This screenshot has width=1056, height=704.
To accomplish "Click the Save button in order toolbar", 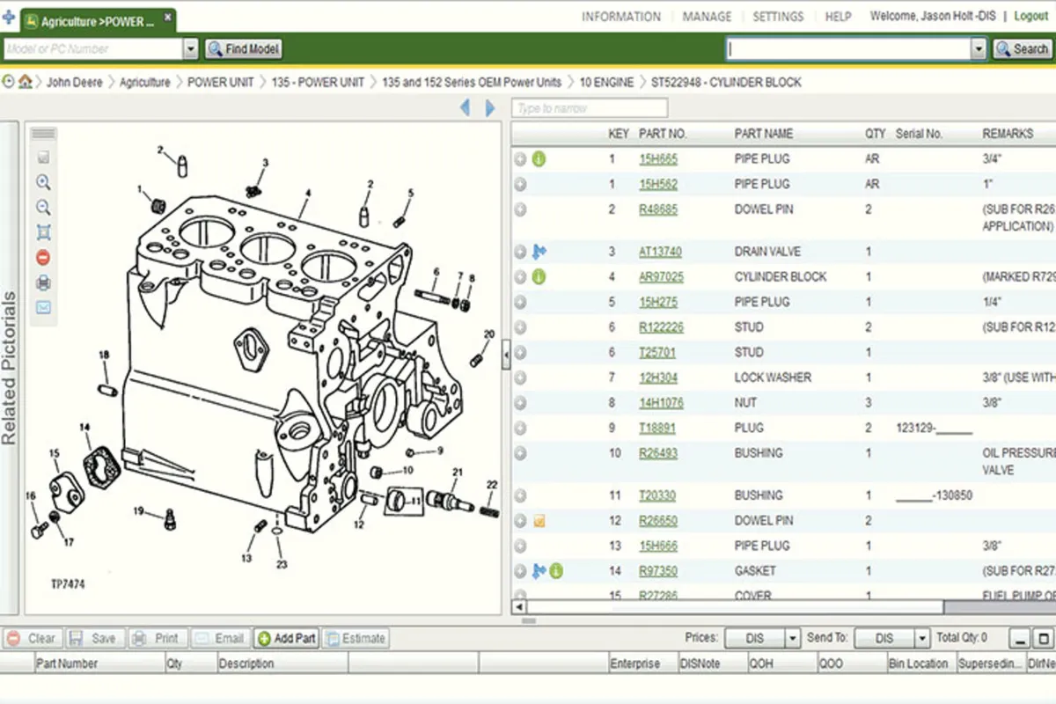I will pos(94,638).
